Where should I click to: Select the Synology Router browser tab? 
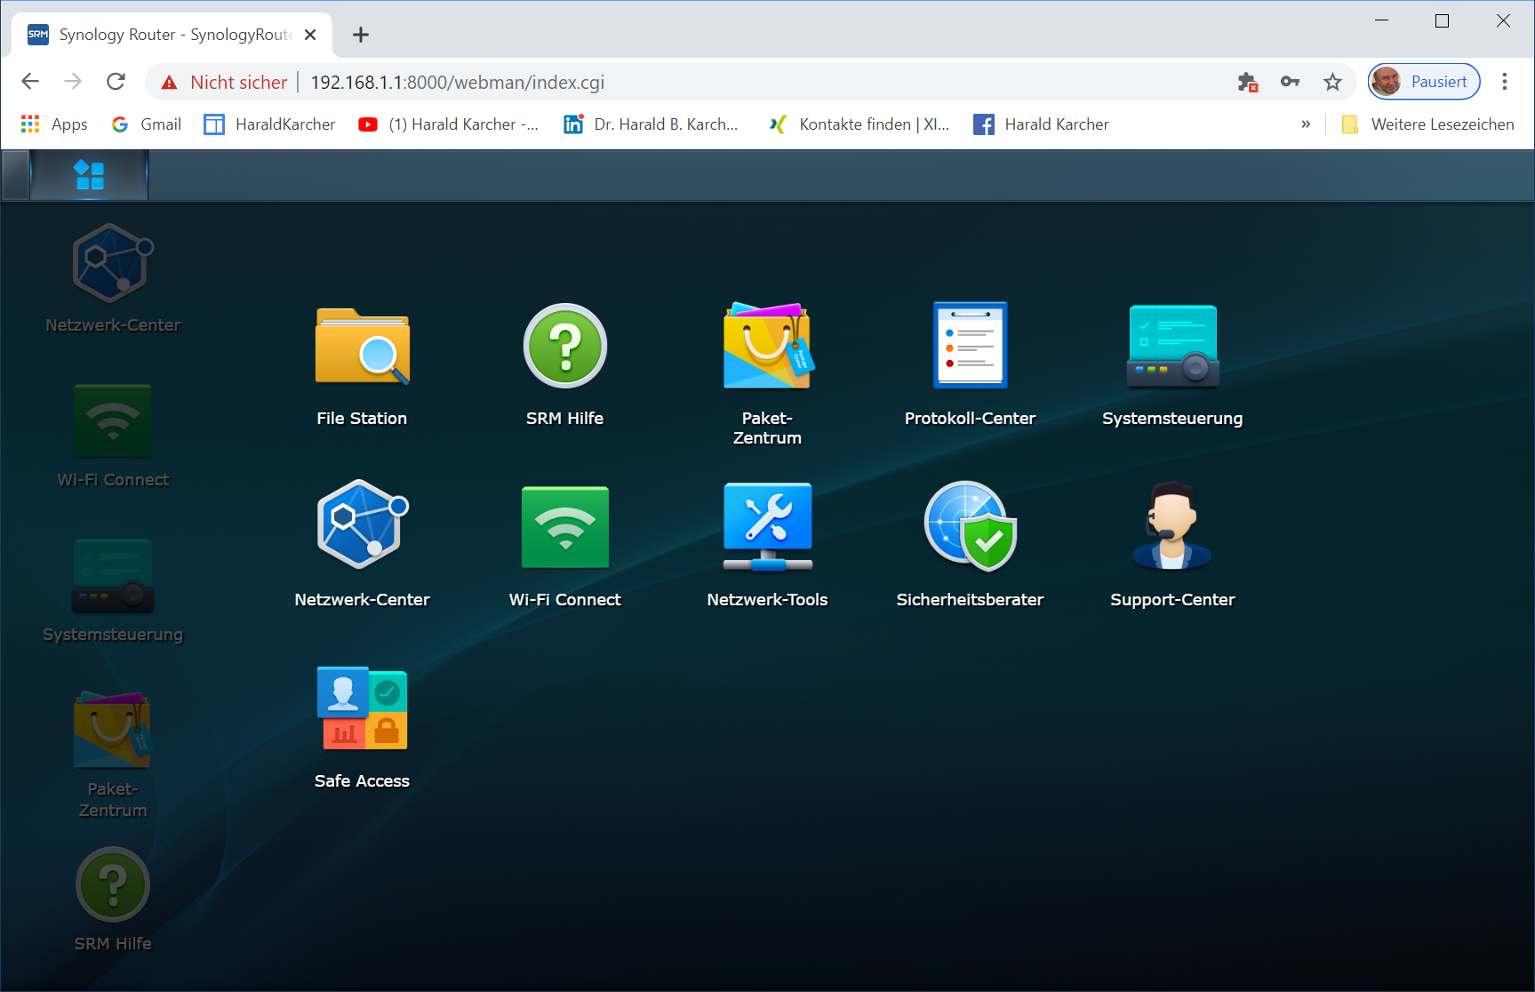172,35
